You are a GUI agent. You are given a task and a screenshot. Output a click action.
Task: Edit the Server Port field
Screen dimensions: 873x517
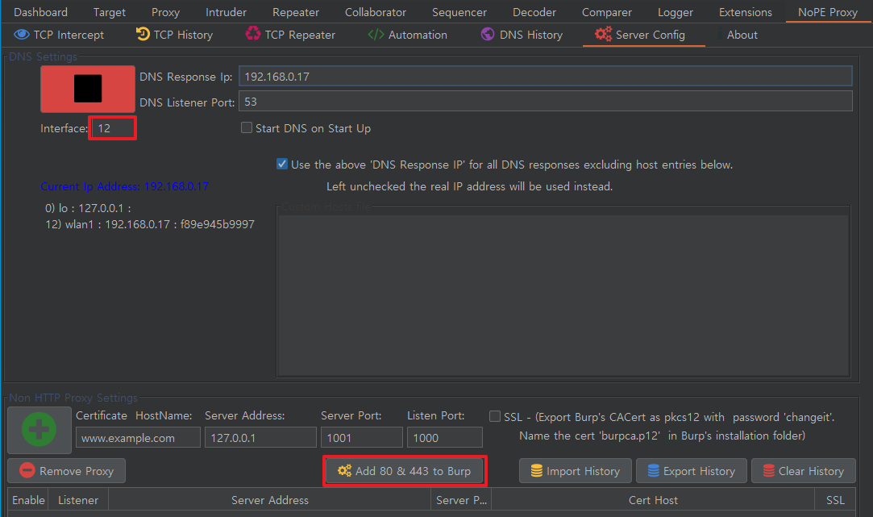[x=361, y=437]
